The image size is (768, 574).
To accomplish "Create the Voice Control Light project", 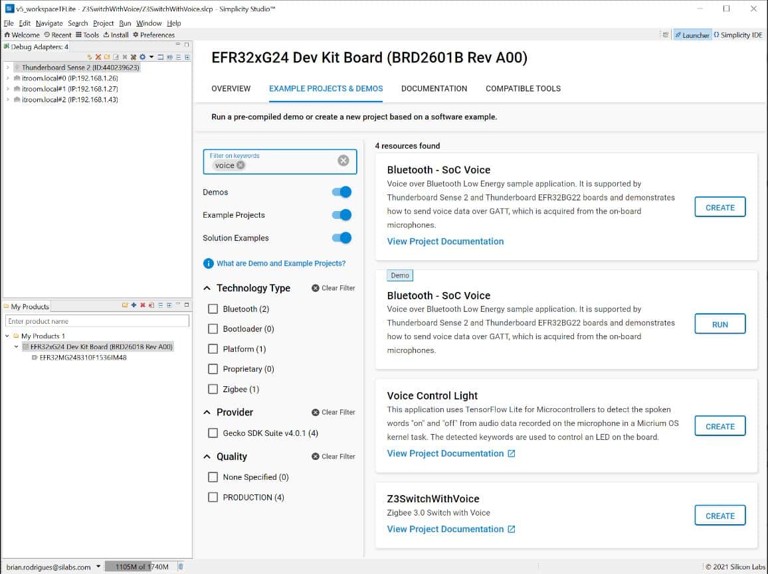I will (720, 426).
